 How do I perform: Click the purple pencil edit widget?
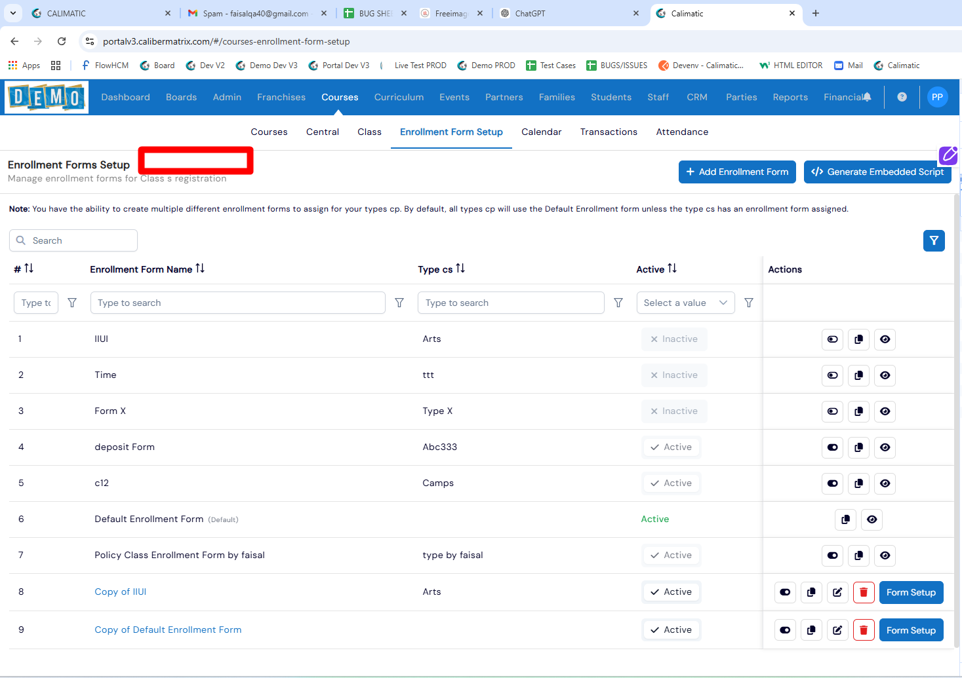coord(949,155)
